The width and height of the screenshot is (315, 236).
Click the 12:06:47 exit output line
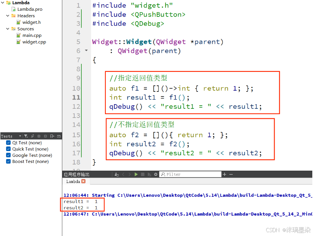coord(188,214)
